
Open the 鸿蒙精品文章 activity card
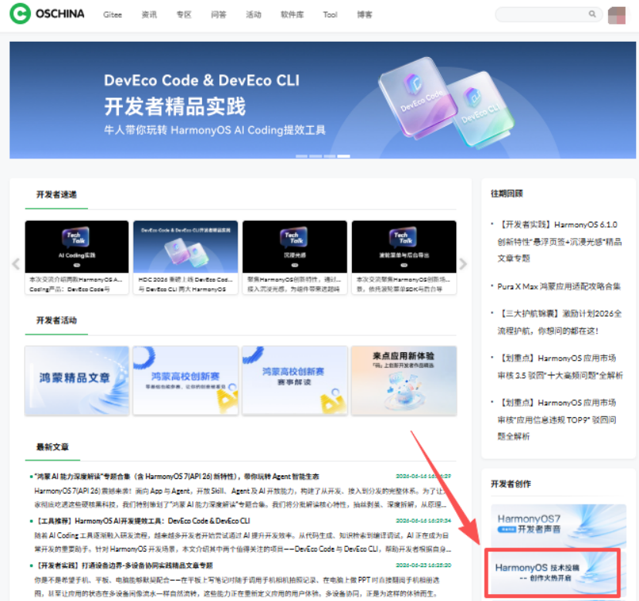(76, 381)
